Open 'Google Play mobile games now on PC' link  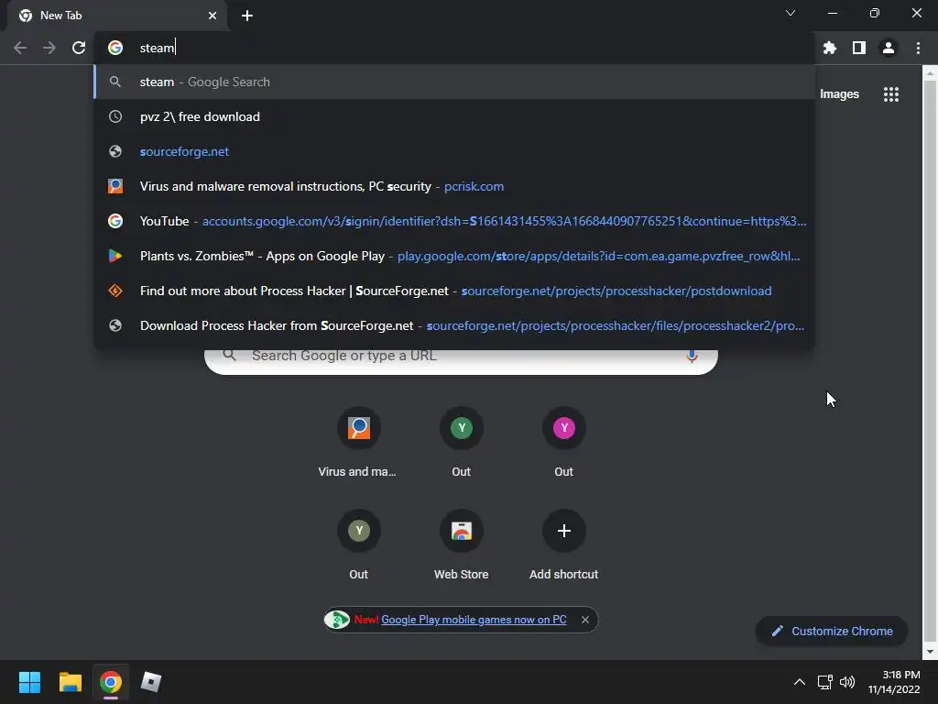tap(474, 620)
